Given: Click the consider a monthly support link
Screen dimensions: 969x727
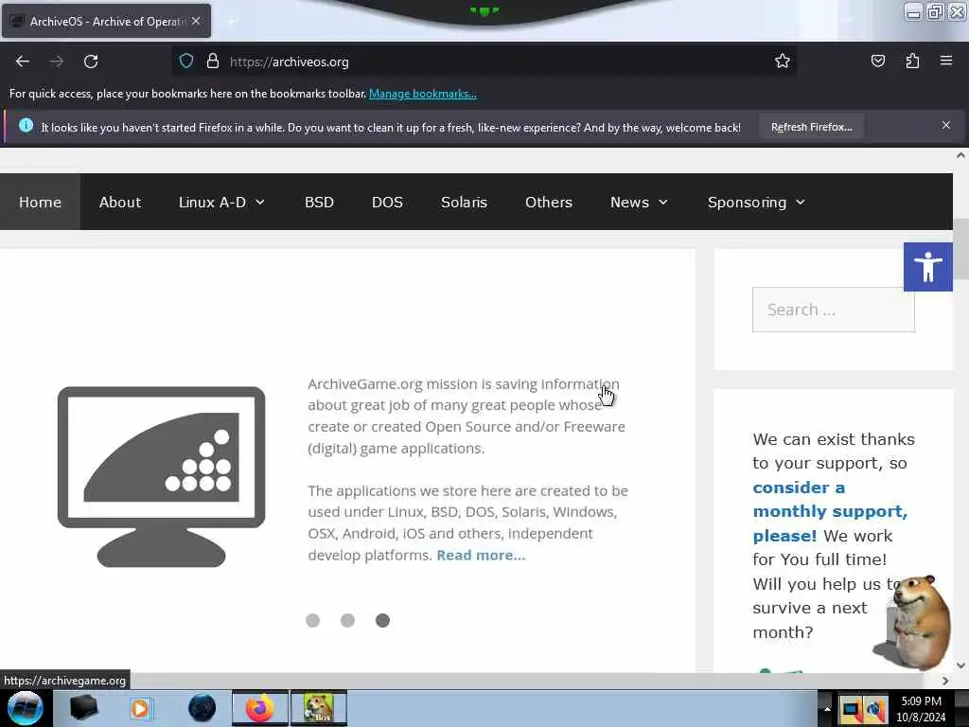Looking at the screenshot, I should [x=830, y=511].
